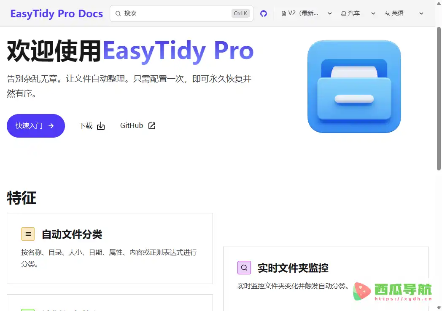Click the scrollbar down arrow
The height and width of the screenshot is (311, 442).
(439, 308)
